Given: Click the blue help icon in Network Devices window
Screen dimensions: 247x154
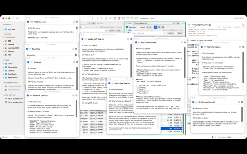Looking at the screenshot, I should point(28,95).
